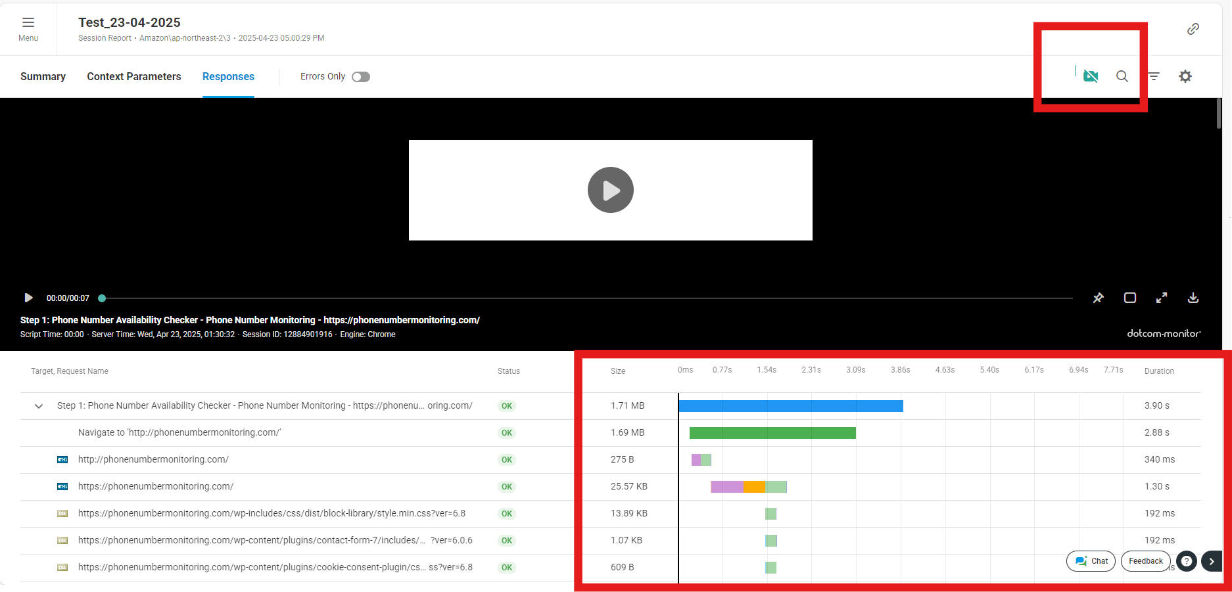The height and width of the screenshot is (592, 1232).
Task: Click the dotcom-monitor logo in player
Action: (x=1164, y=334)
